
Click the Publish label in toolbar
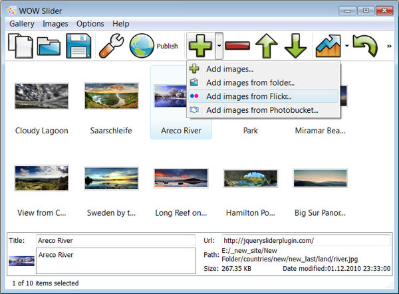[x=167, y=46]
